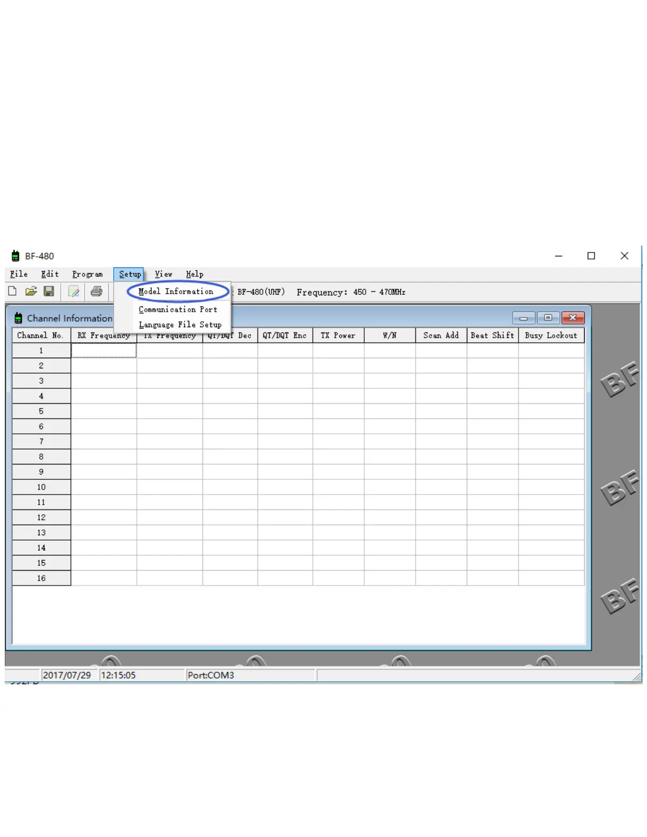The height and width of the screenshot is (837, 647).
Task: Click the radio icon of Channel Information window
Action: (x=19, y=318)
